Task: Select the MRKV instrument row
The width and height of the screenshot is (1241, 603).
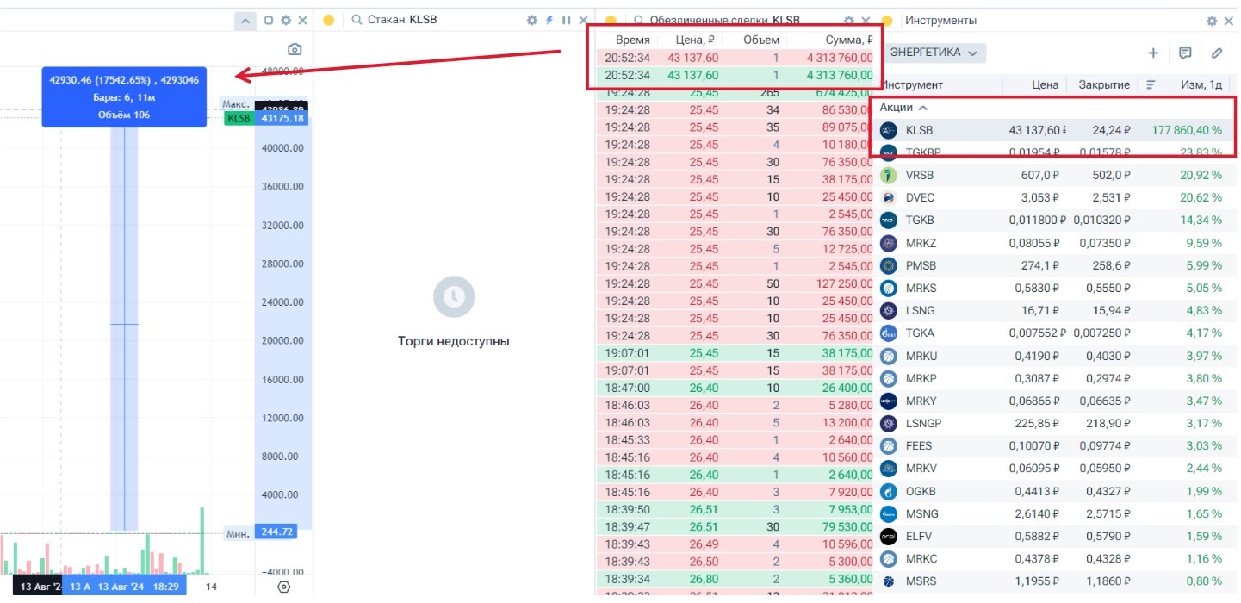Action: (x=1055, y=469)
